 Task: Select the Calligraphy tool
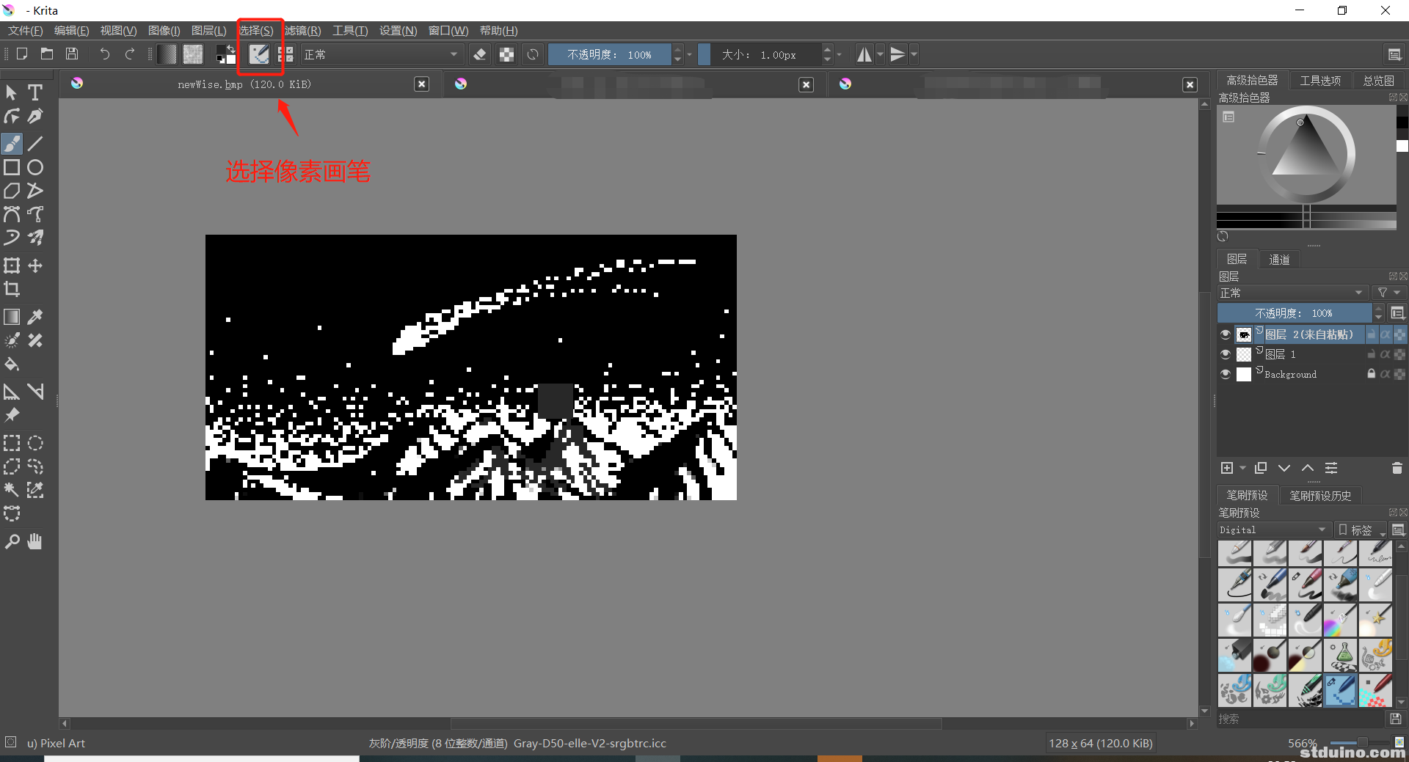coord(34,117)
